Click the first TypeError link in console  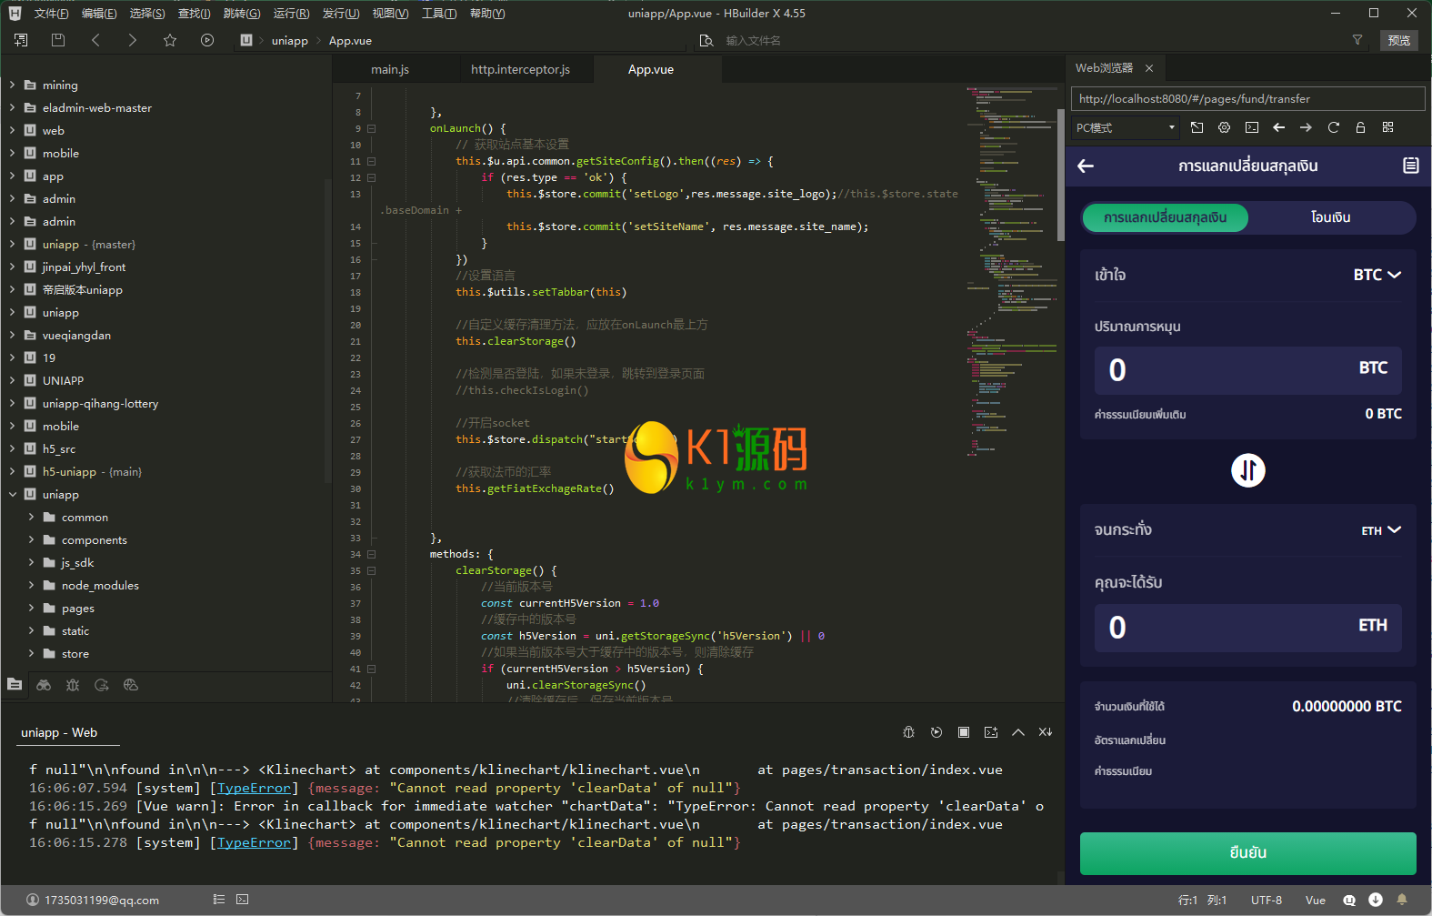coord(254,788)
